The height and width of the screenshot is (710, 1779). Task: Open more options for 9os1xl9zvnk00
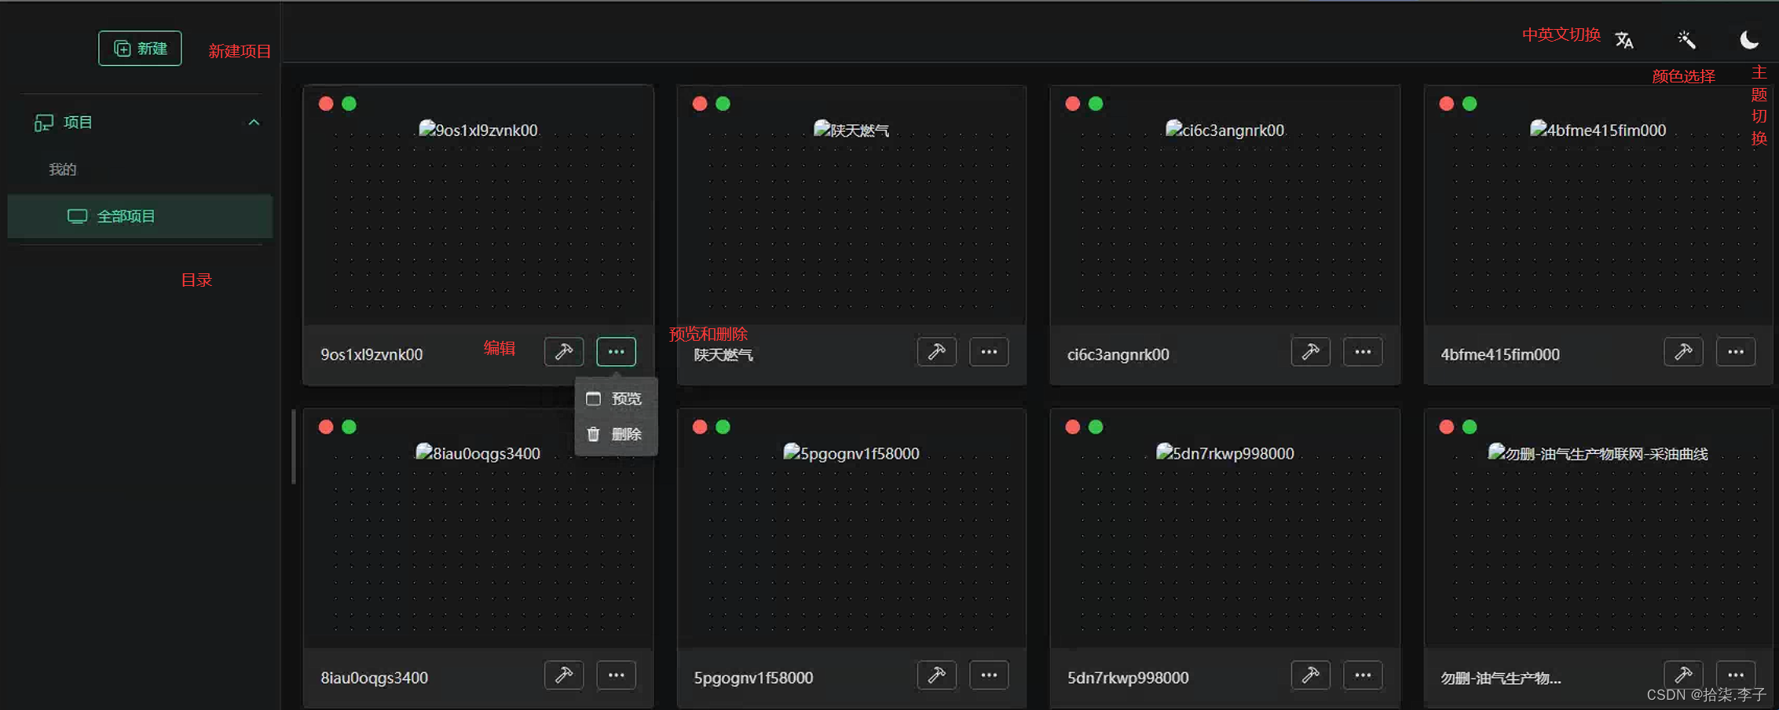(x=616, y=352)
